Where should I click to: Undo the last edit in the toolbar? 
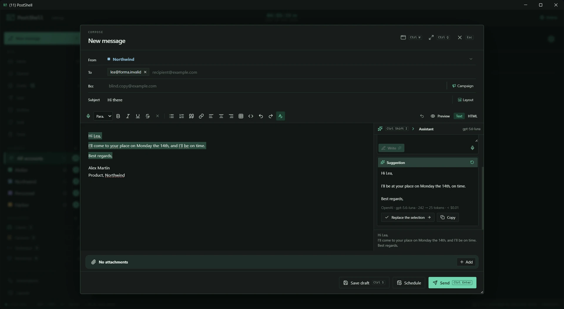(x=261, y=116)
